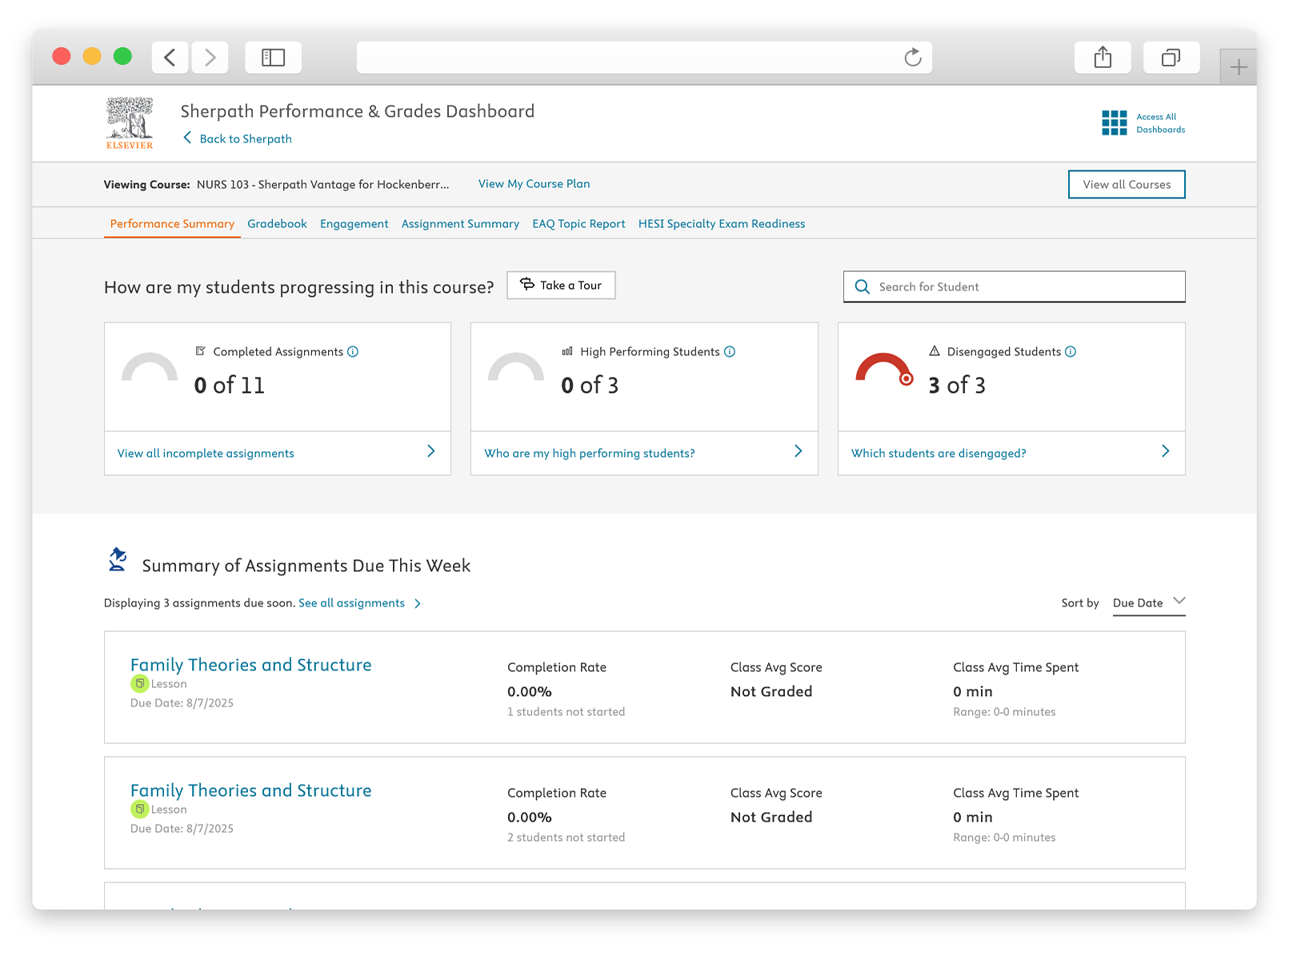Click chevron left of Back to Sherpath
Image resolution: width=1289 pixels, height=972 pixels.
(187, 138)
